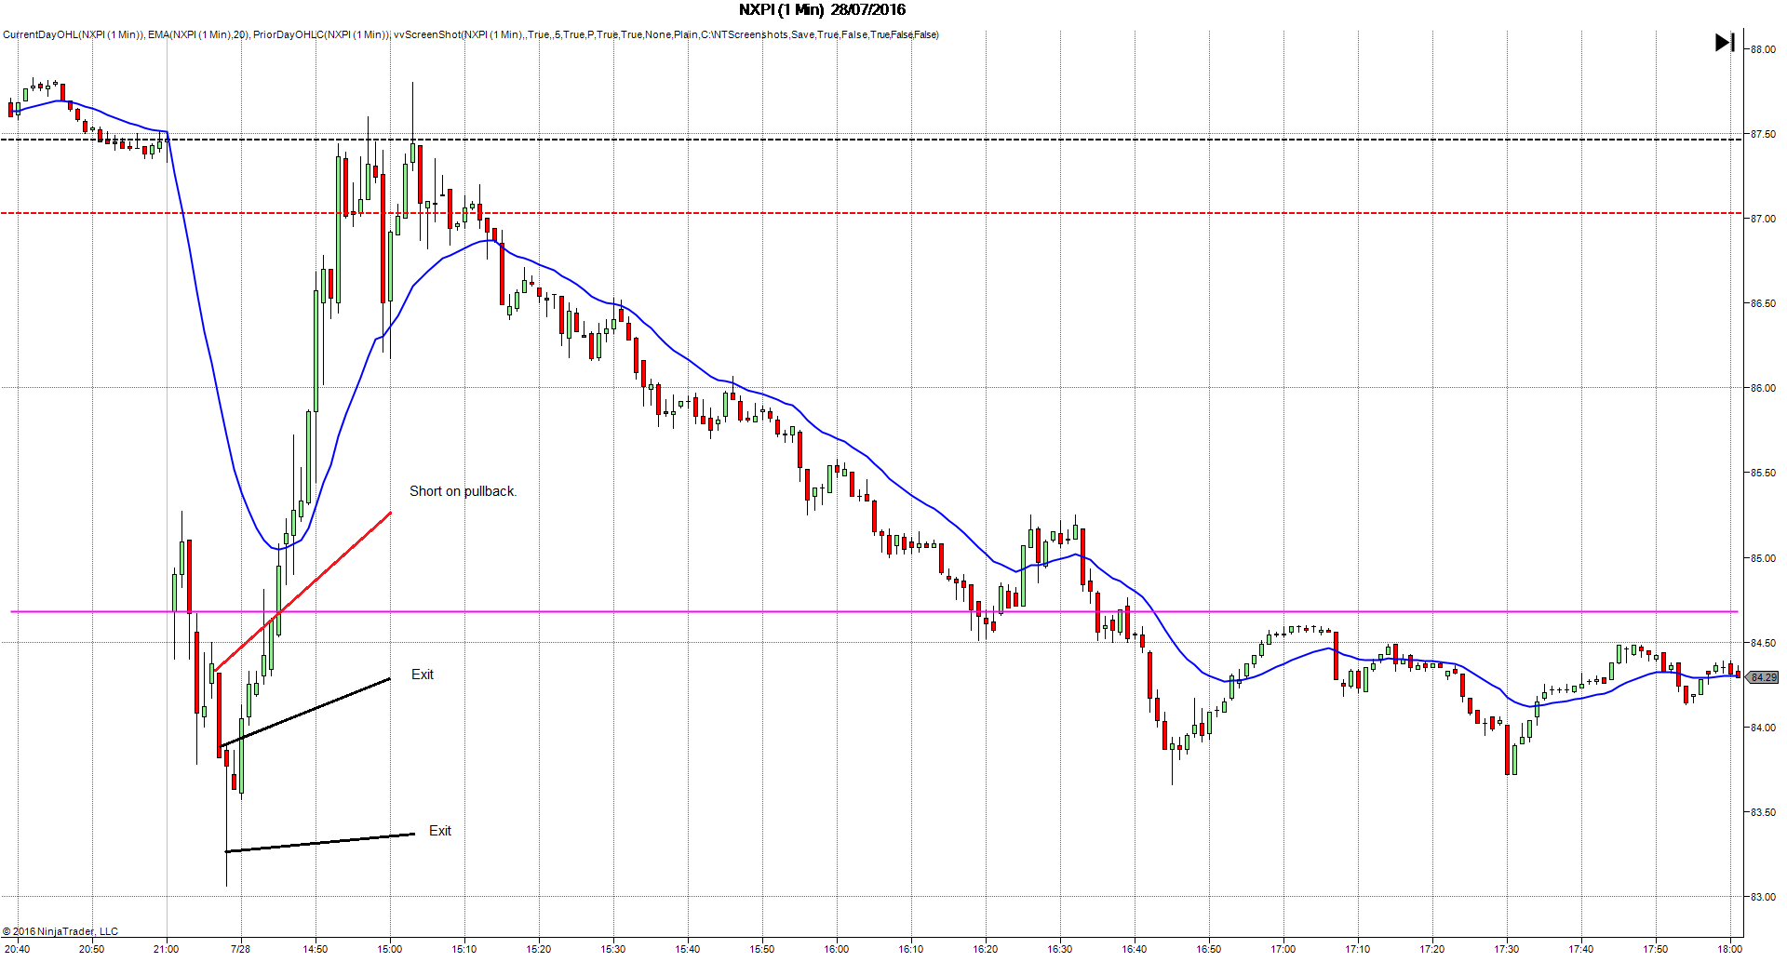The height and width of the screenshot is (962, 1787).
Task: Click the 14:50 time axis label
Action: click(315, 949)
